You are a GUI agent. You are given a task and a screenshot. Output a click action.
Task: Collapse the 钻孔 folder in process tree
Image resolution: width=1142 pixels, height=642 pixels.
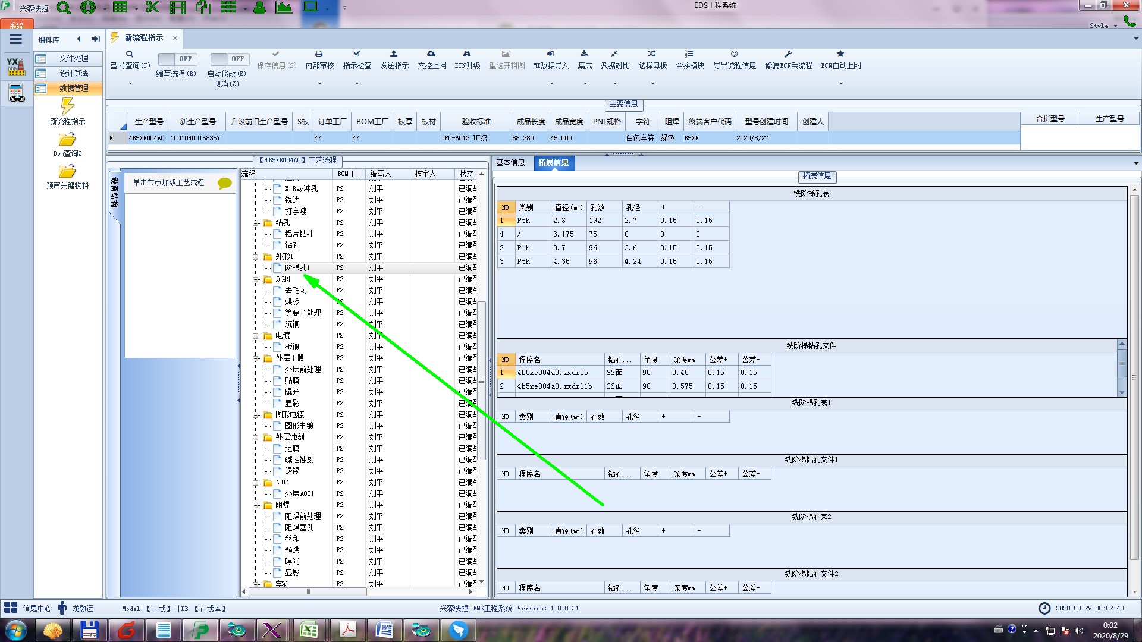point(256,223)
